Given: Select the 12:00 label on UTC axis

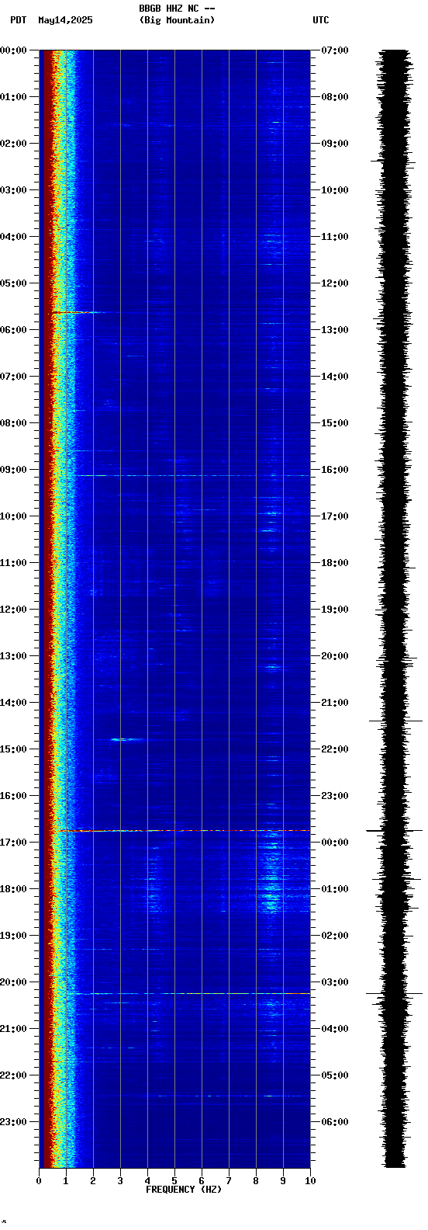Looking at the screenshot, I should [x=335, y=283].
